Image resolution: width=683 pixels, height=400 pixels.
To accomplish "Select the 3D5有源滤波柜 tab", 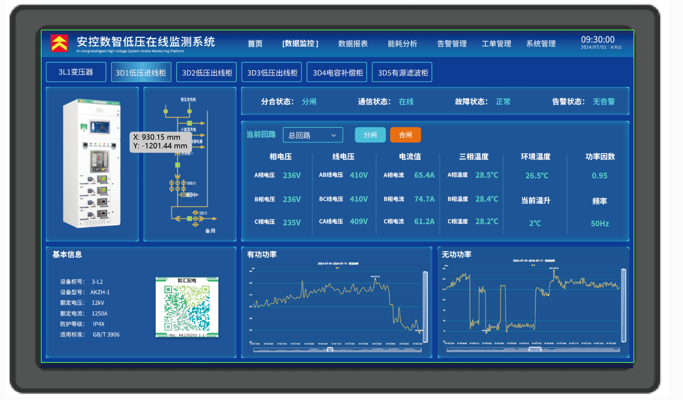I will (402, 72).
